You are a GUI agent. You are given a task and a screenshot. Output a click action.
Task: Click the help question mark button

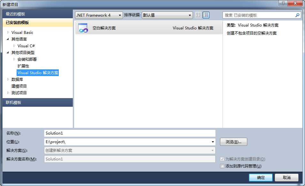pyautogui.click(x=283, y=3)
